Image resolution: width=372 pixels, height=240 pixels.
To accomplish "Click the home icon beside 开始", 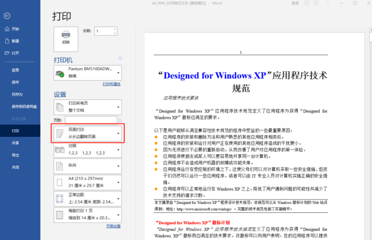I will coord(7,29).
